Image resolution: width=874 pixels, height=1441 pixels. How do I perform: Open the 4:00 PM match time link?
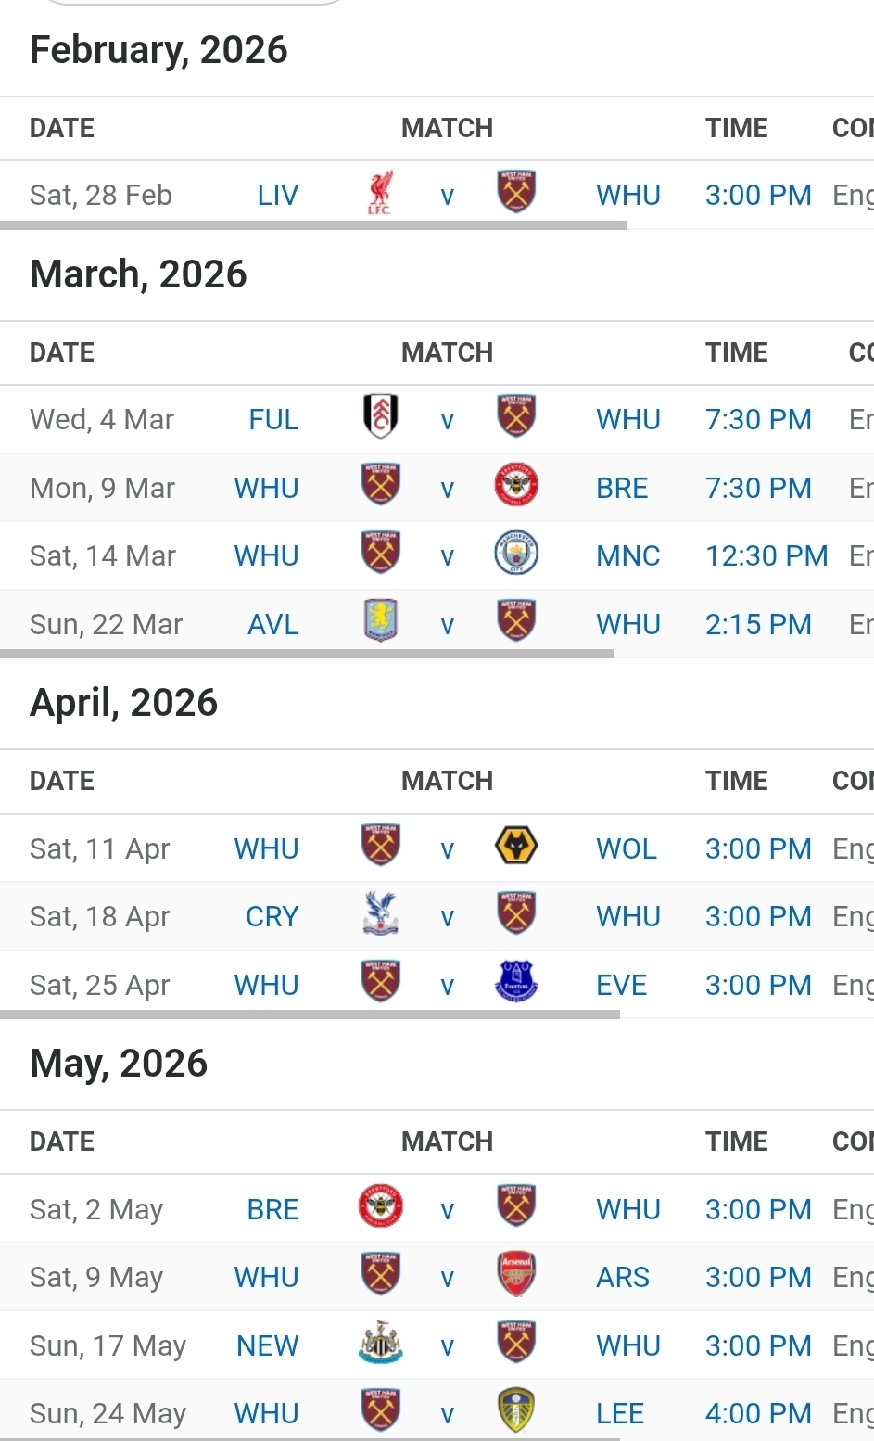(x=758, y=1414)
